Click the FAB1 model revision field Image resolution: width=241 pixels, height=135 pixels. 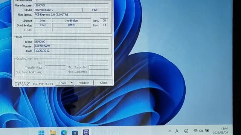click(x=95, y=10)
